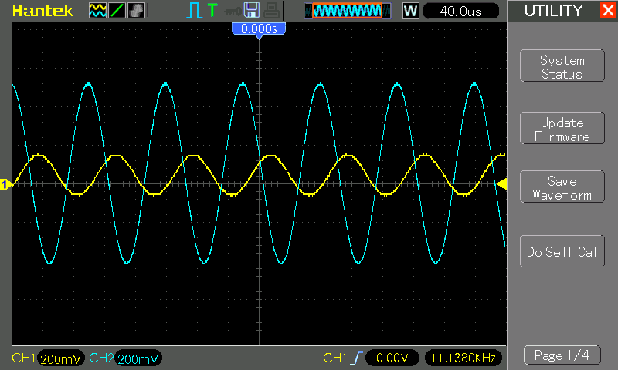The height and width of the screenshot is (370, 618).
Task: Go to next page via Page 1/4
Action: click(x=562, y=355)
